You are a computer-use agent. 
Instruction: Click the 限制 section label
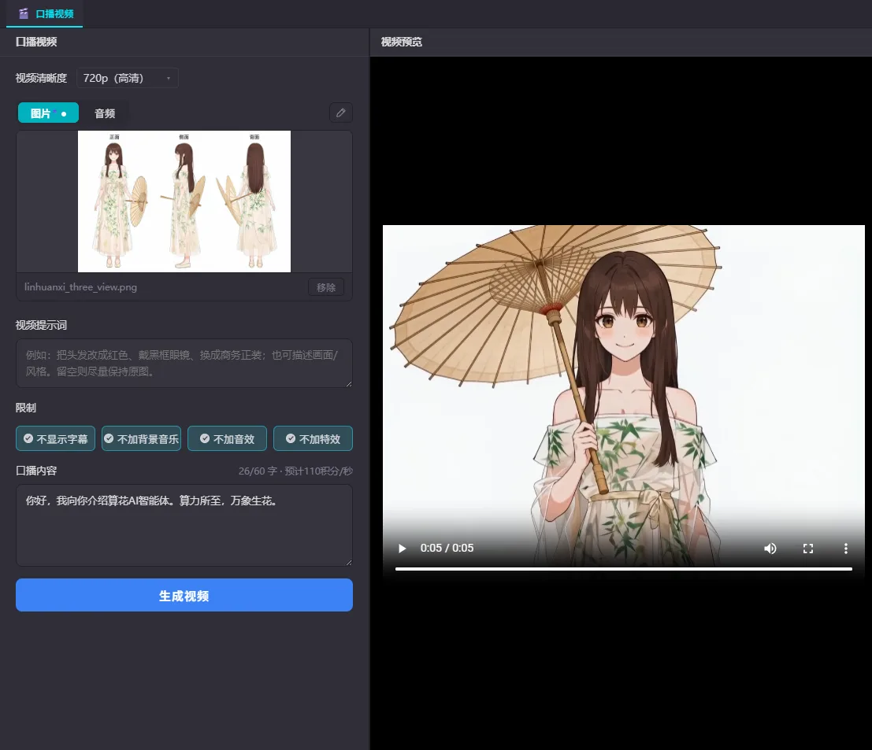(25, 408)
